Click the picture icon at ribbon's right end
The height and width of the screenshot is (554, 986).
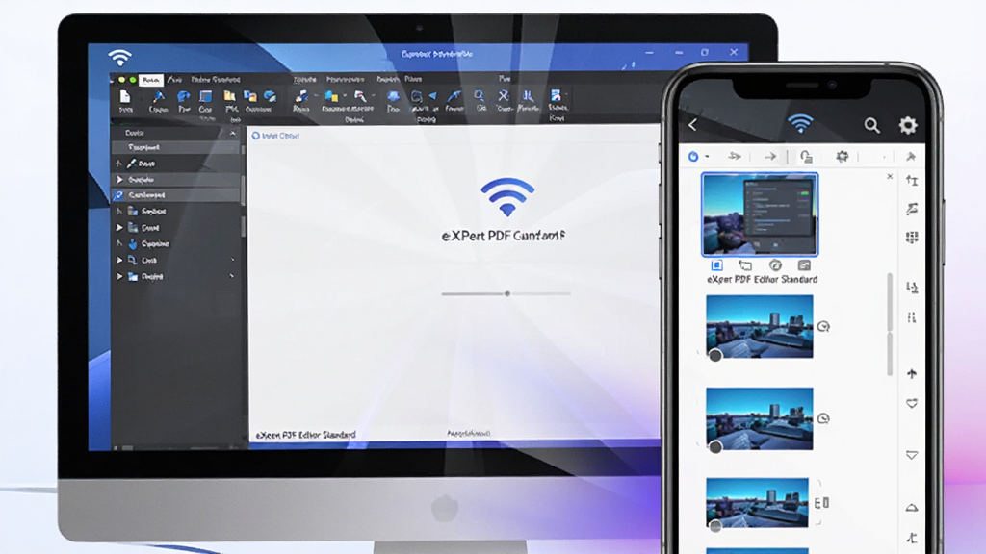pyautogui.click(x=556, y=95)
